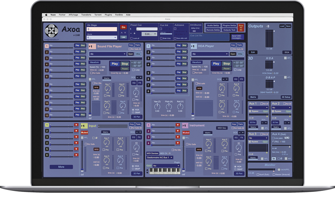Viewport: 335px width, 198px height.
Task: Open the 3D Setup button
Action: (x=286, y=97)
